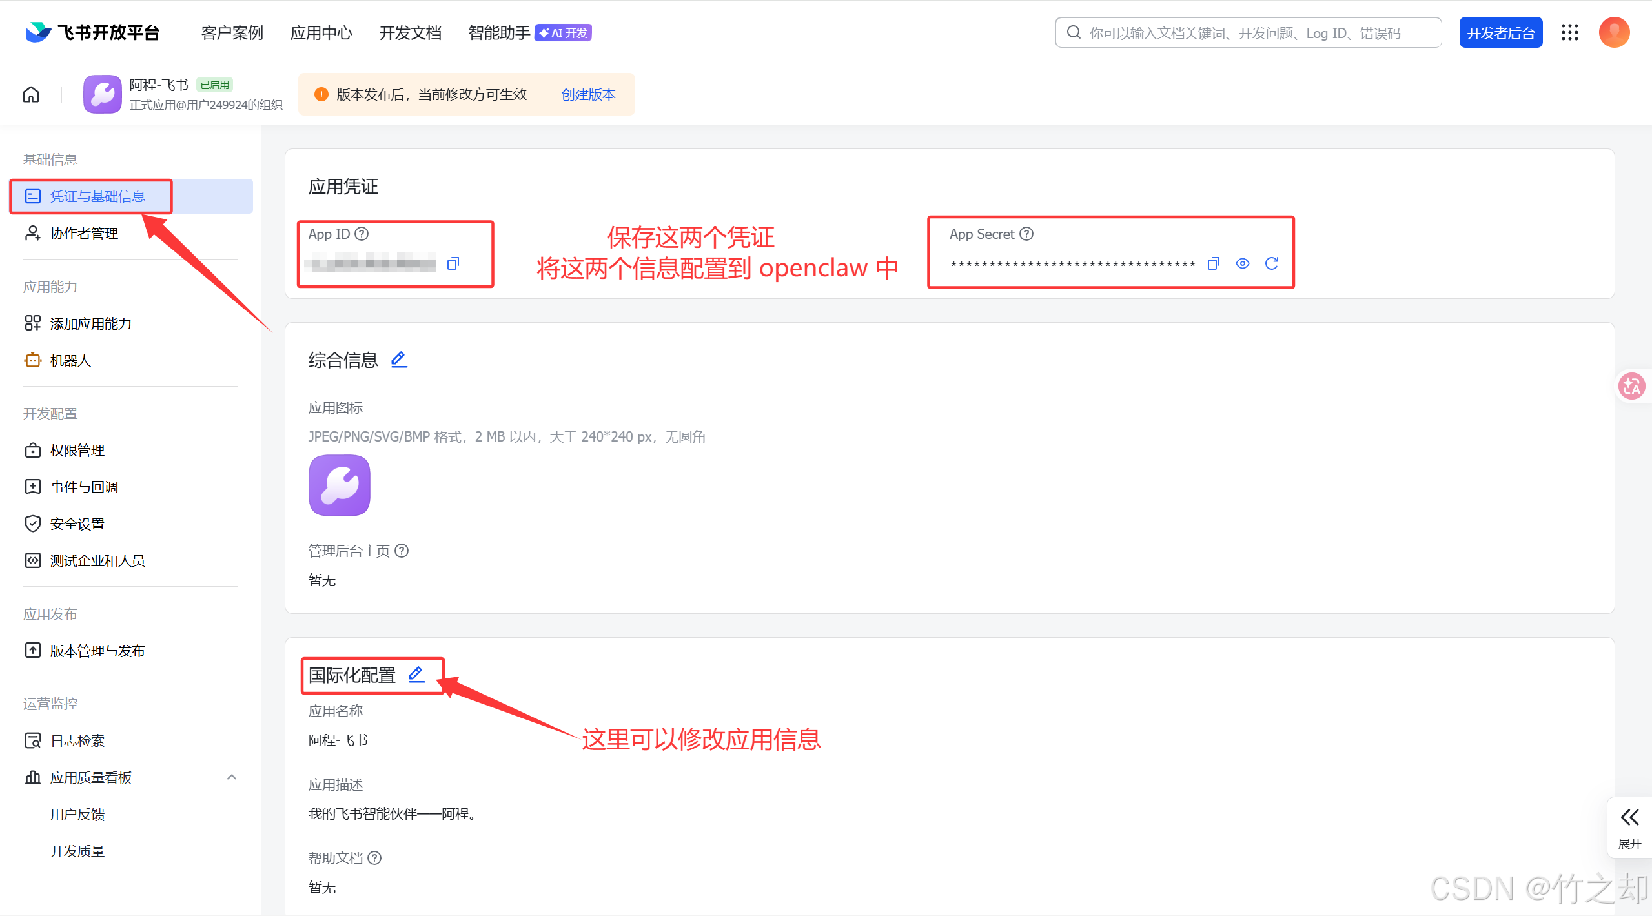
Task: Click the 创建版本 link
Action: click(x=588, y=95)
